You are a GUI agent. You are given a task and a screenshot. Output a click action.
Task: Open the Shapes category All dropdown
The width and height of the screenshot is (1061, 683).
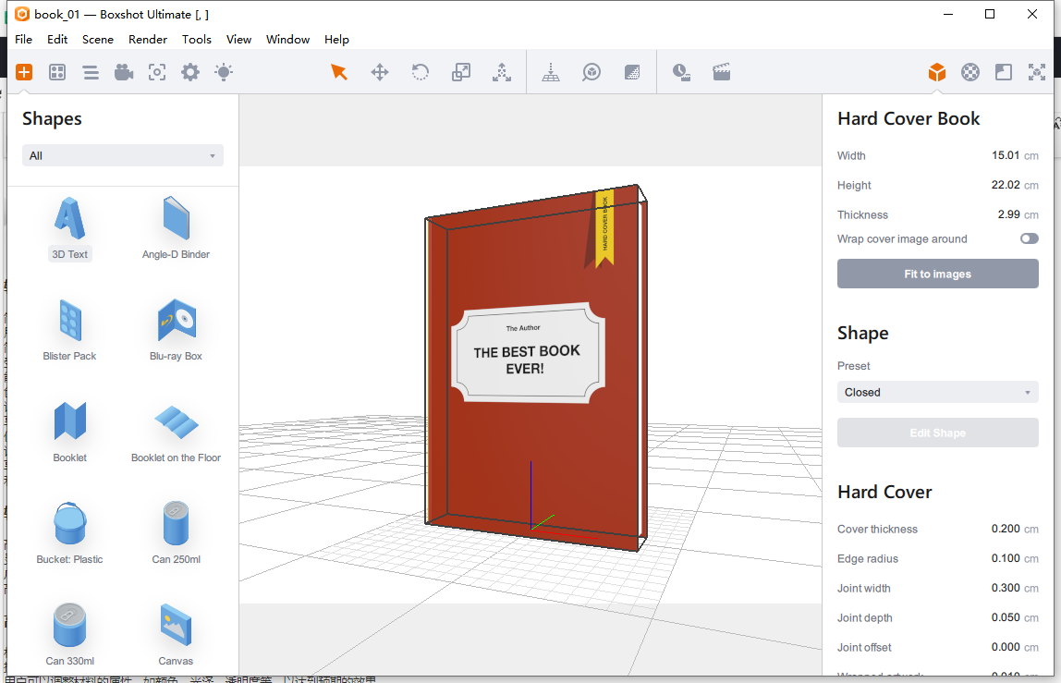123,155
